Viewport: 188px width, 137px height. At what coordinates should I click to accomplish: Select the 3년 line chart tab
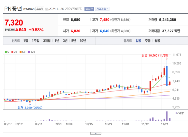tap(65, 41)
